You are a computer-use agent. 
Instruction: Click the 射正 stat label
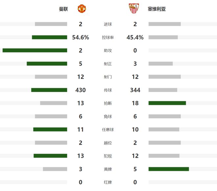pos(108,64)
